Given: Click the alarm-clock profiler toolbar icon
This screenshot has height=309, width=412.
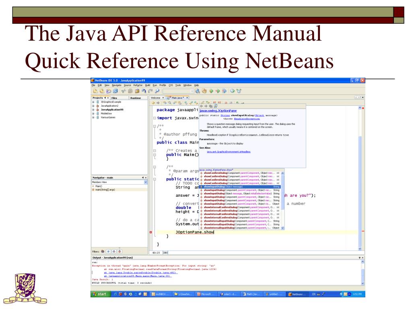Looking at the screenshot, I should 239,91.
